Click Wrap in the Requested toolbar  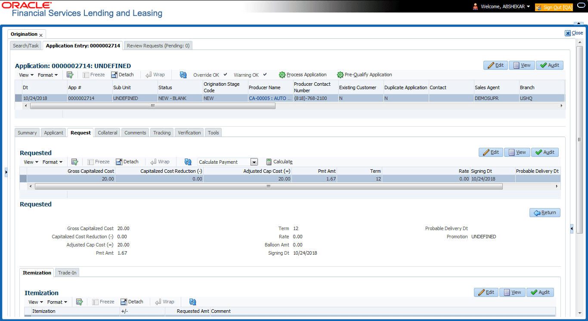[160, 162]
